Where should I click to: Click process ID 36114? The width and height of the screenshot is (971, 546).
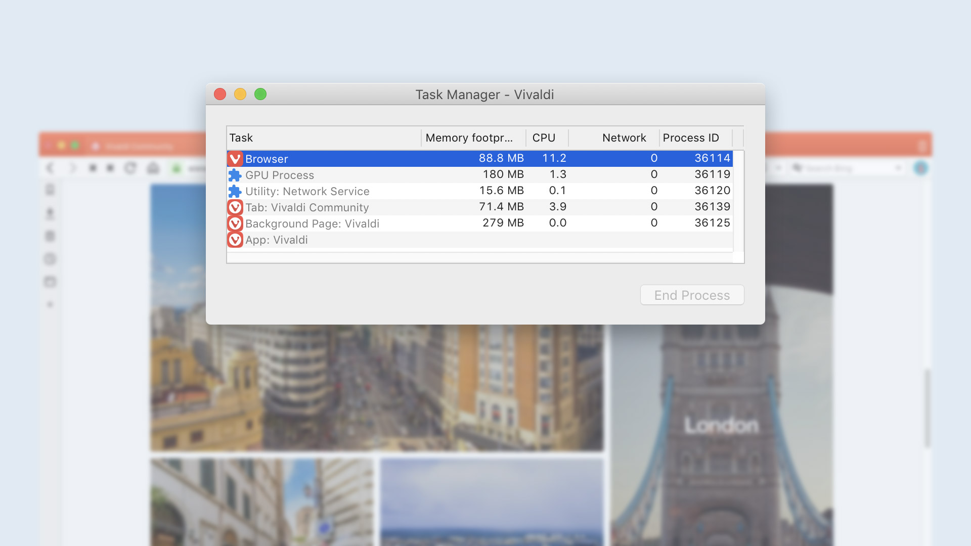(712, 158)
